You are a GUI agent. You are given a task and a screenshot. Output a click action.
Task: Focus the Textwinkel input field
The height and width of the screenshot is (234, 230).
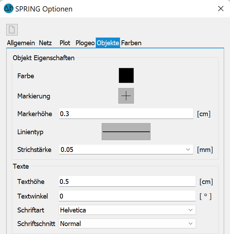click(x=127, y=196)
